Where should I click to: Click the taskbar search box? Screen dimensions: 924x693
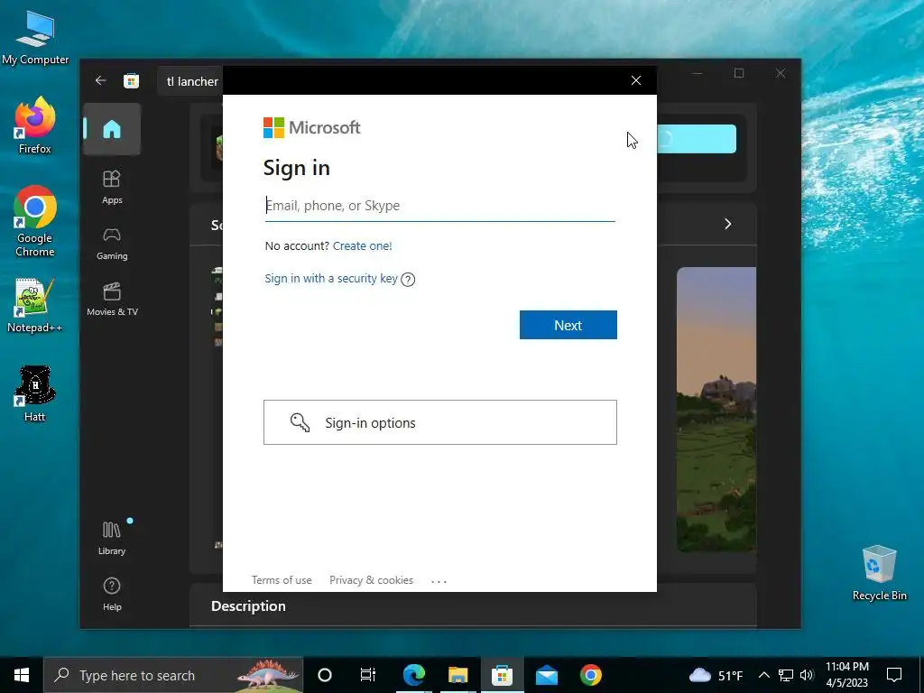(173, 675)
